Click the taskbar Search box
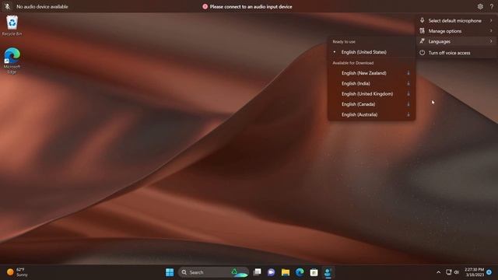Screen dimensions: 498x280 point(212,272)
